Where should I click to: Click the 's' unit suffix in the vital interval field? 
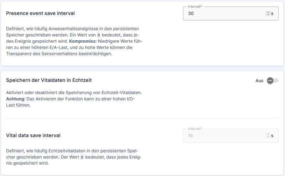(273, 135)
